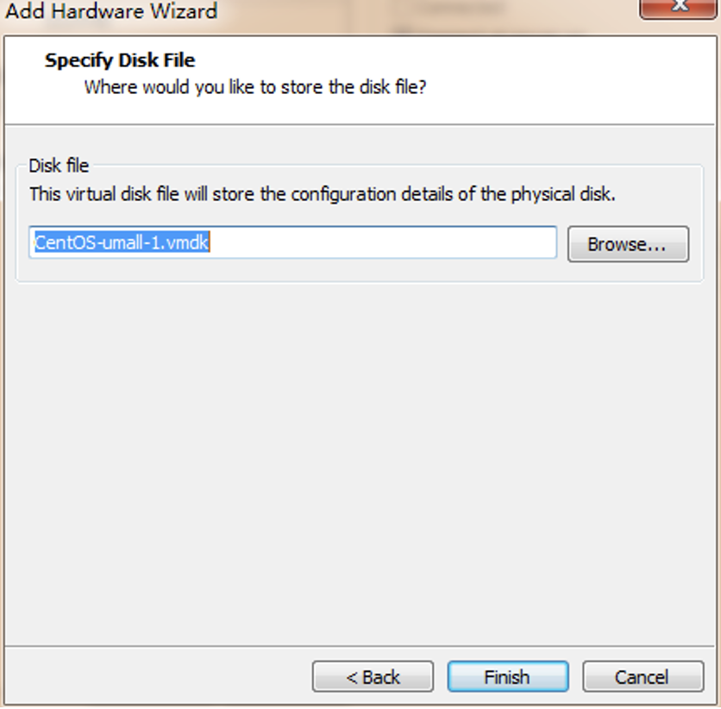The height and width of the screenshot is (709, 721).
Task: Click the Specify Disk File heading
Action: click(120, 60)
